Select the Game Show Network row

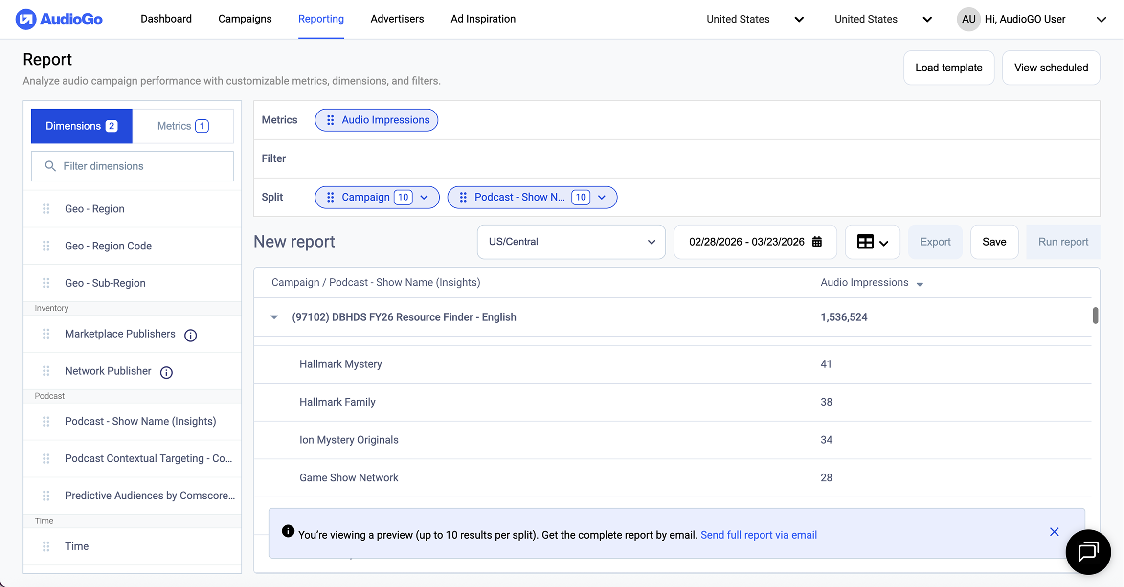(673, 477)
